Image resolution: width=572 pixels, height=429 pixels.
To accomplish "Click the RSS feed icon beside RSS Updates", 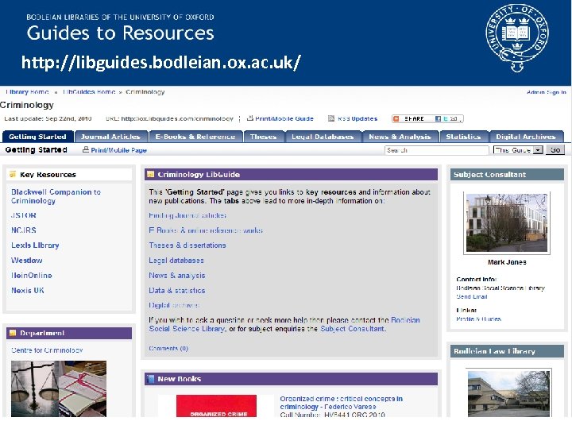I will coord(331,118).
